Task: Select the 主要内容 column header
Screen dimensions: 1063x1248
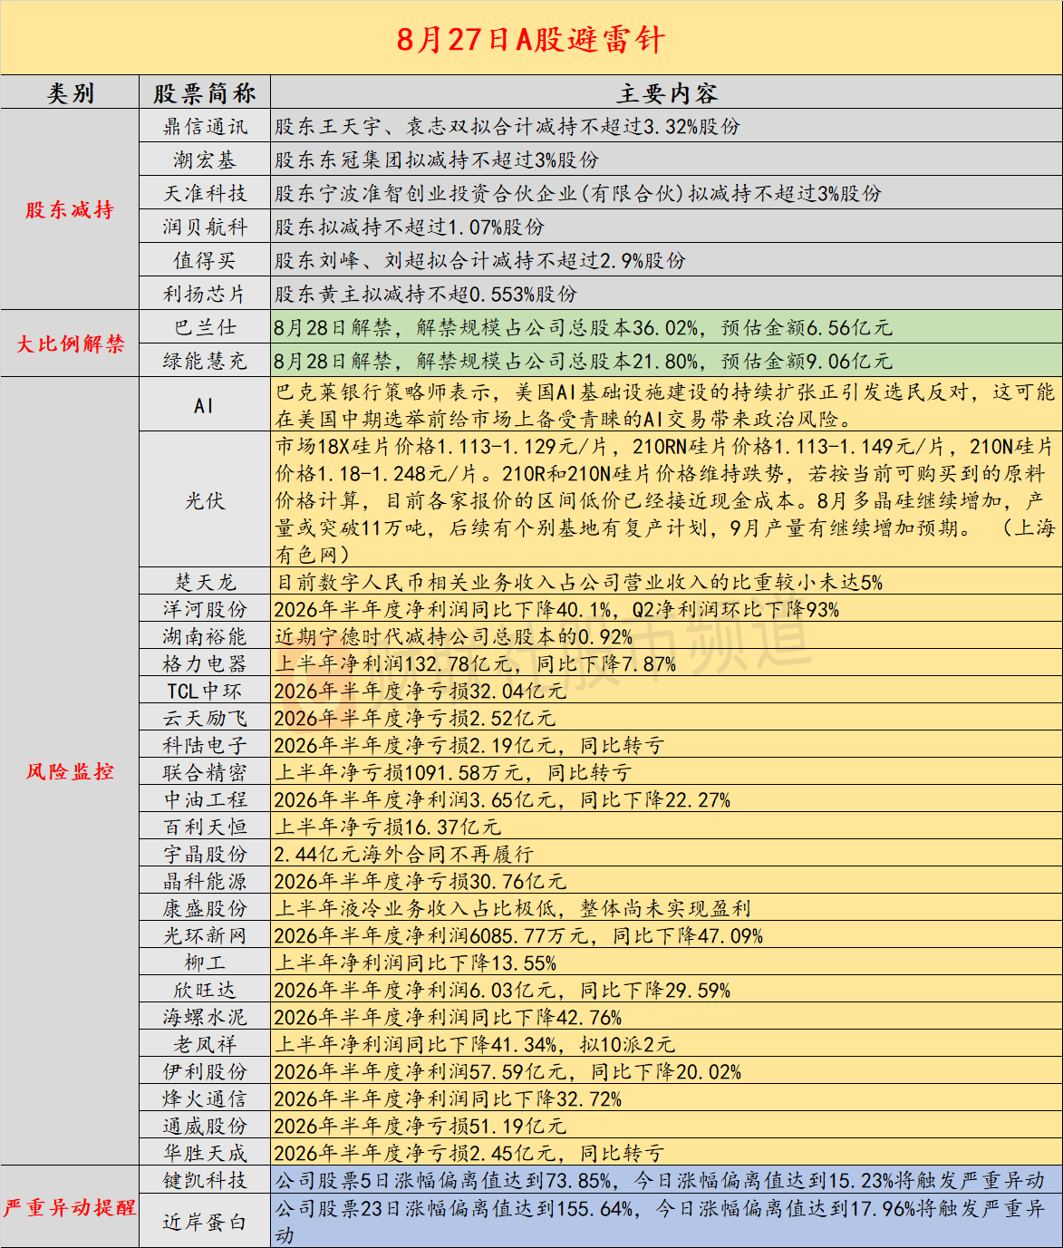Action: coord(667,93)
